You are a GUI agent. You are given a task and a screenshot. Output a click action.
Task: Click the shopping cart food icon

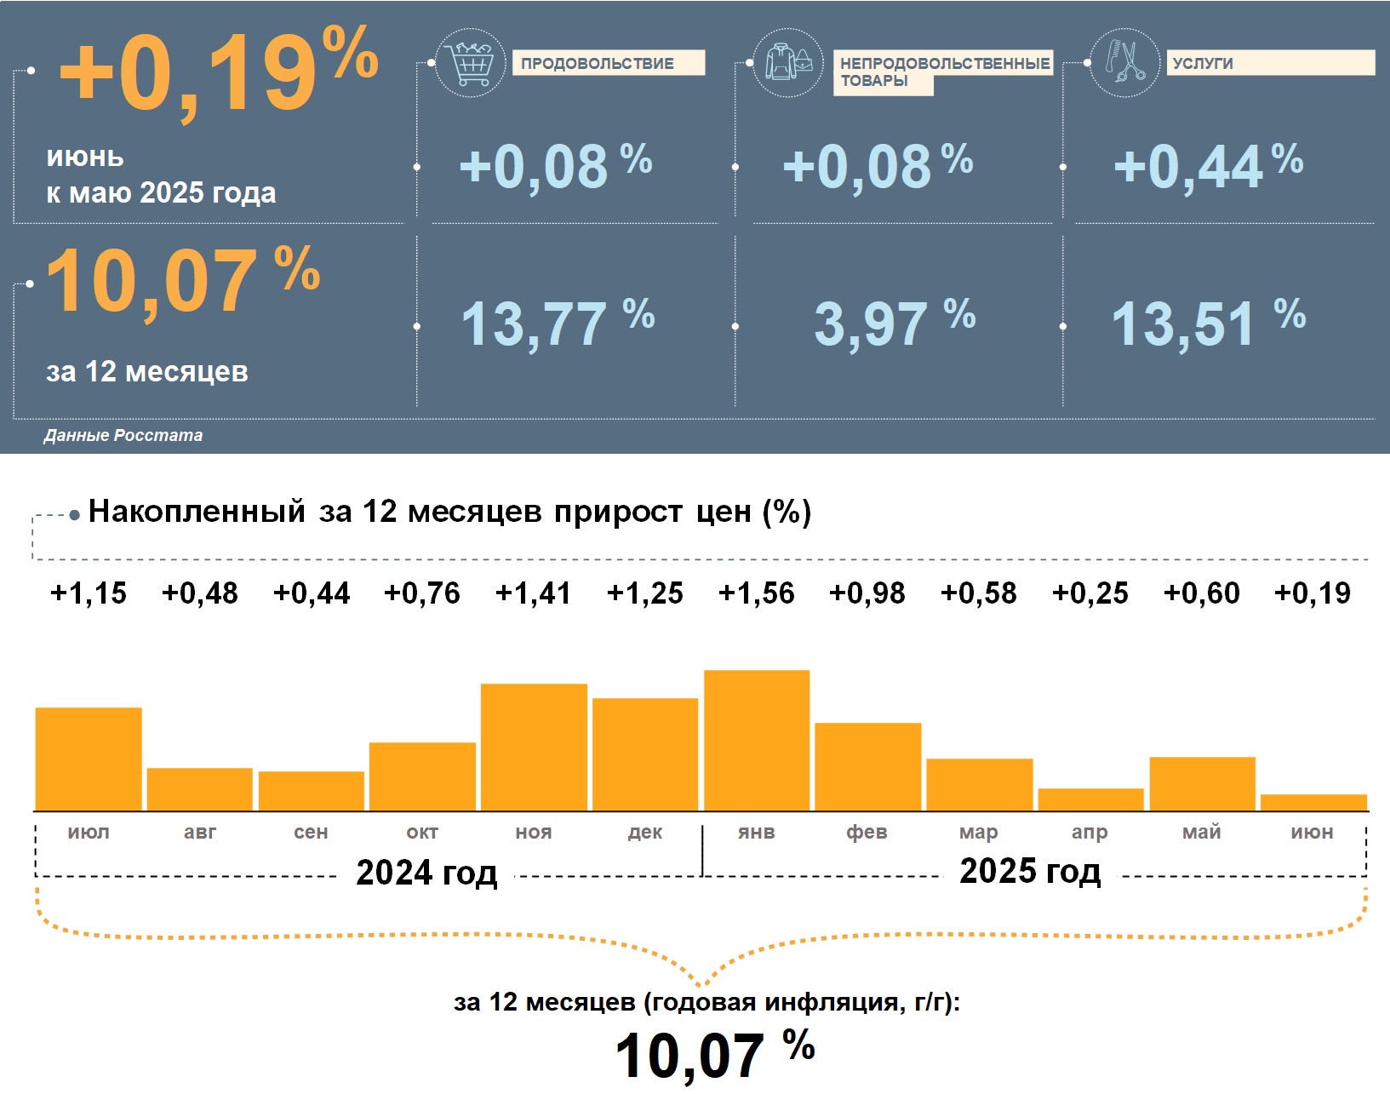click(x=470, y=63)
